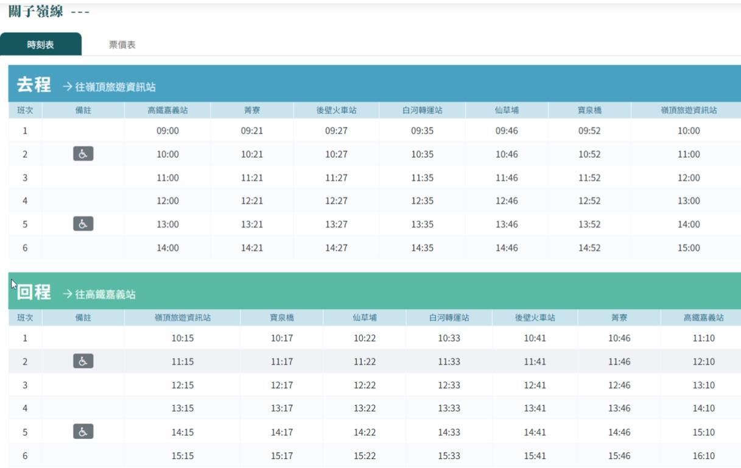Click the 往高鐵嘉義站 direction label
Screen dimensions: 741x468
tap(99, 294)
